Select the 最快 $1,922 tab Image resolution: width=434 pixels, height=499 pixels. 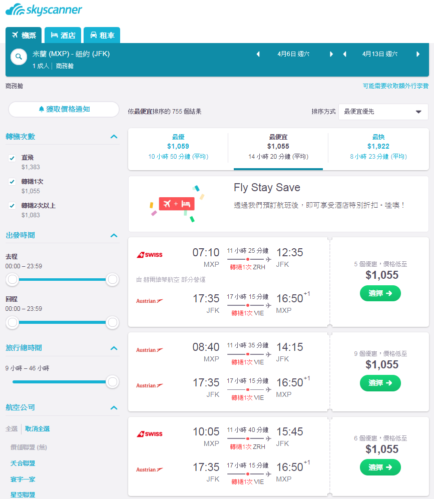[378, 147]
